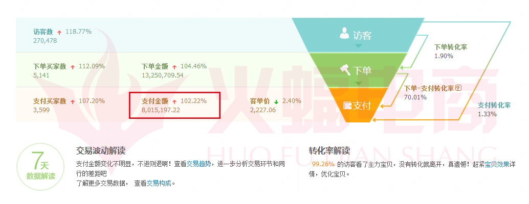The image size is (529, 204).
Task: Click the up arrow beside 支付买家数
Action: pos(73,101)
